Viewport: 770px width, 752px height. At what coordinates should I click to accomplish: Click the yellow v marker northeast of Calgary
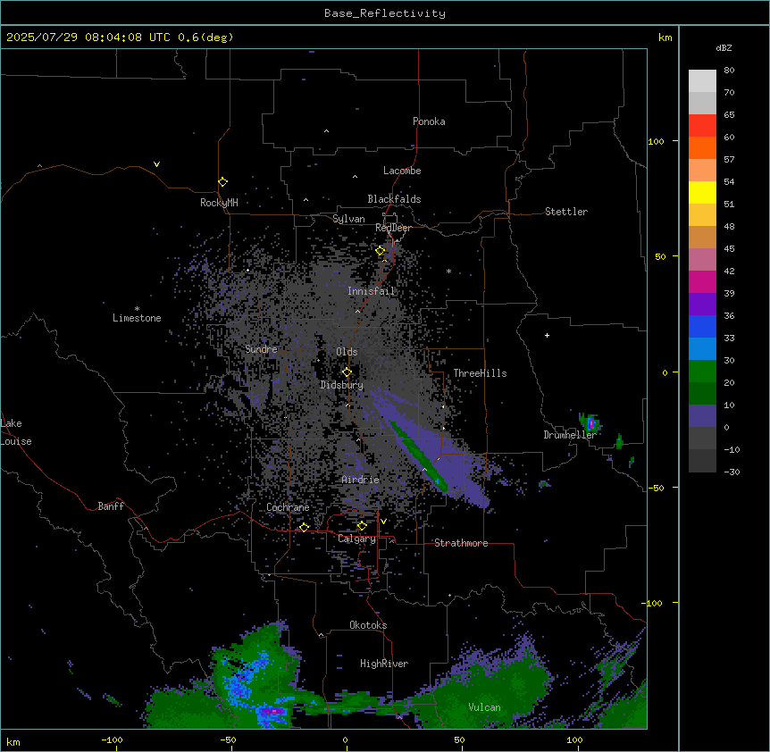coord(383,522)
